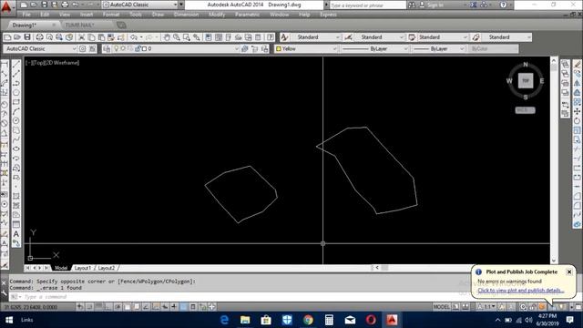Open Layer Properties Manager icon
This screenshot has width=583, height=328.
coord(107,48)
